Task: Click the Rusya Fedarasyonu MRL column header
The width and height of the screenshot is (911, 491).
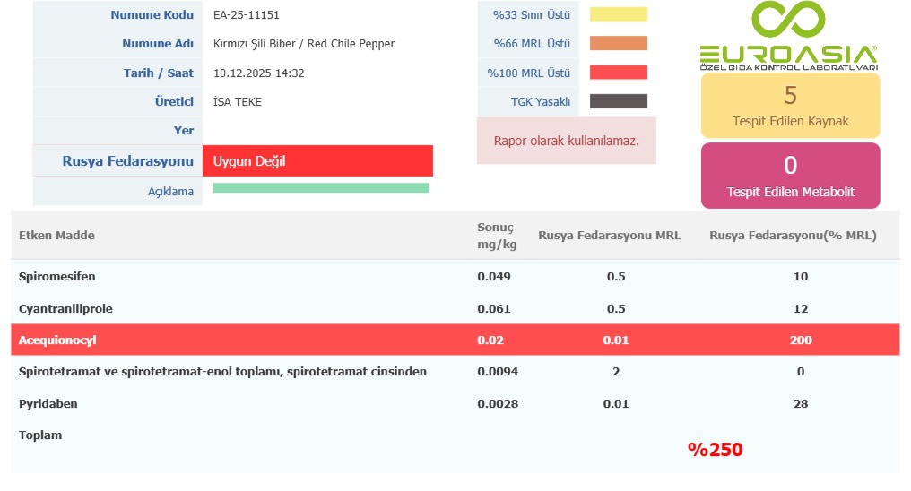Action: point(609,236)
